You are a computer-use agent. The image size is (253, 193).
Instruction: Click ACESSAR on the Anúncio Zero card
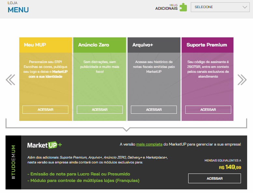100,109
